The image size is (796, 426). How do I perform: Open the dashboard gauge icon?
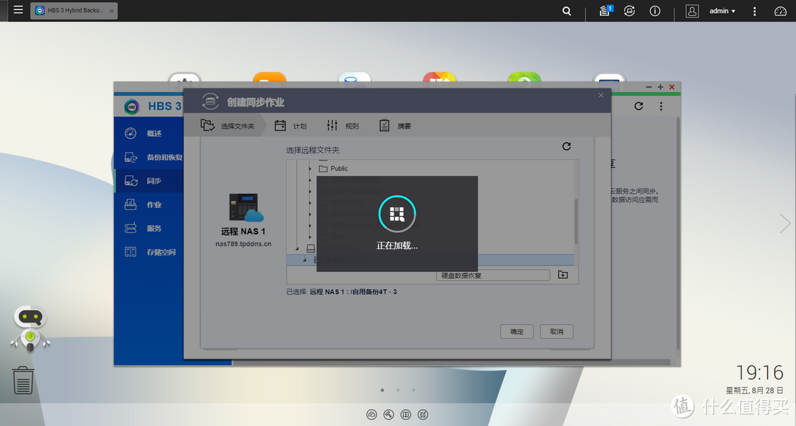780,10
